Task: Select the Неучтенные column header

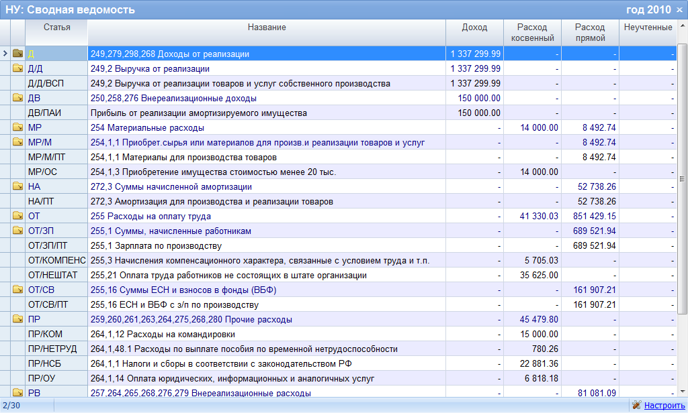Action: tap(648, 32)
